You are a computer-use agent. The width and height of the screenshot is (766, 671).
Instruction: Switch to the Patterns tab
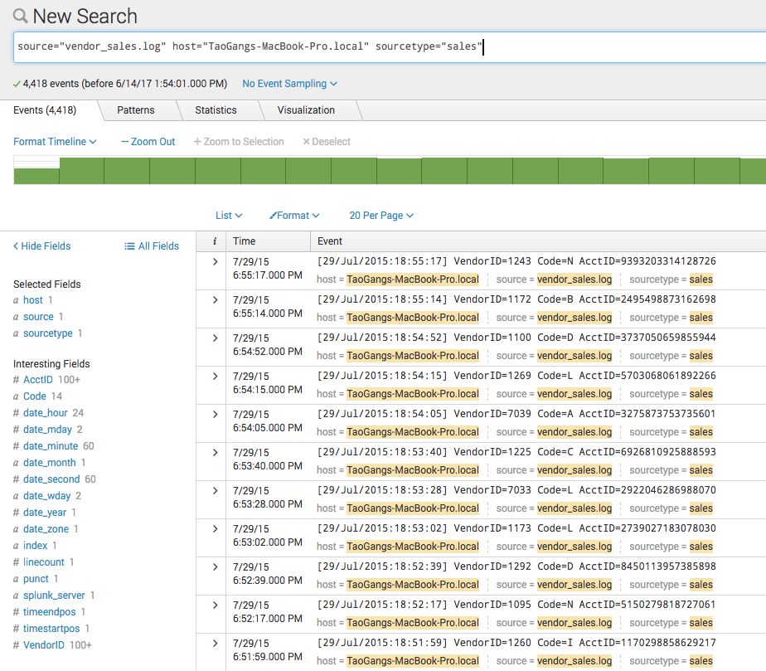[x=135, y=110]
